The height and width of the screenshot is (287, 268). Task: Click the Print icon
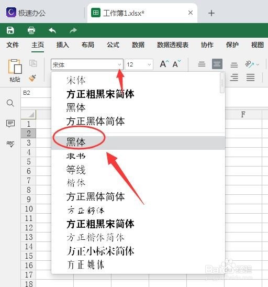(31, 30)
